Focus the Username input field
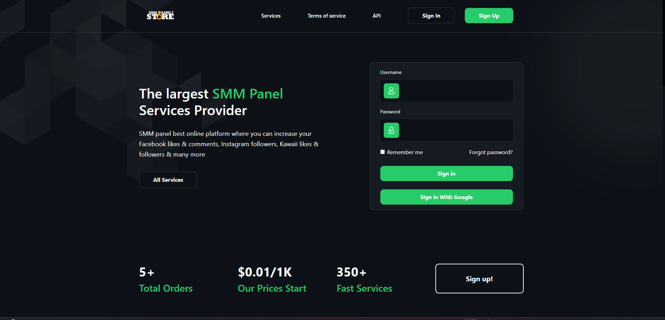The width and height of the screenshot is (665, 320). (455, 91)
